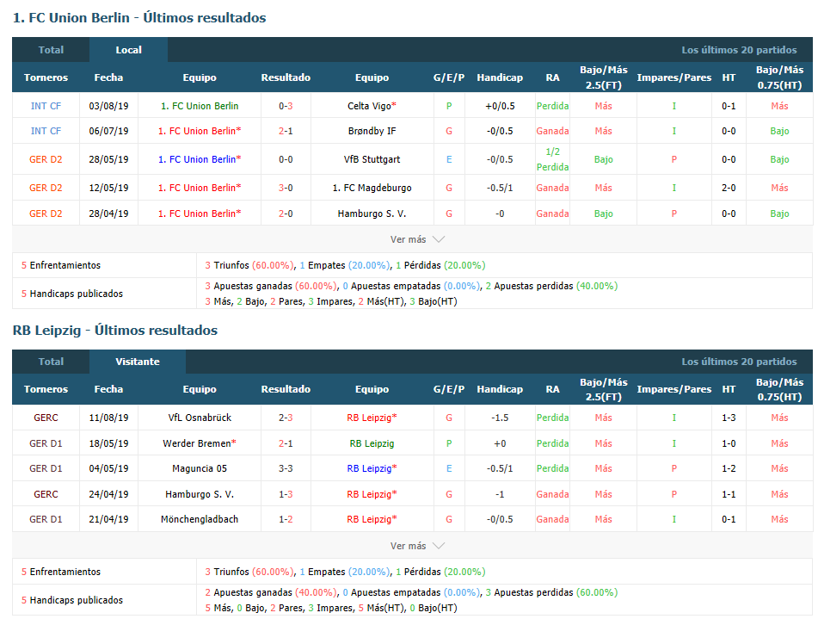Open GER D2 tournament link dated 28/05/19
818x619 pixels.
(46, 159)
